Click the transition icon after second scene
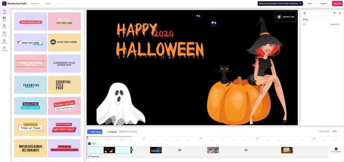 [x=180, y=150]
